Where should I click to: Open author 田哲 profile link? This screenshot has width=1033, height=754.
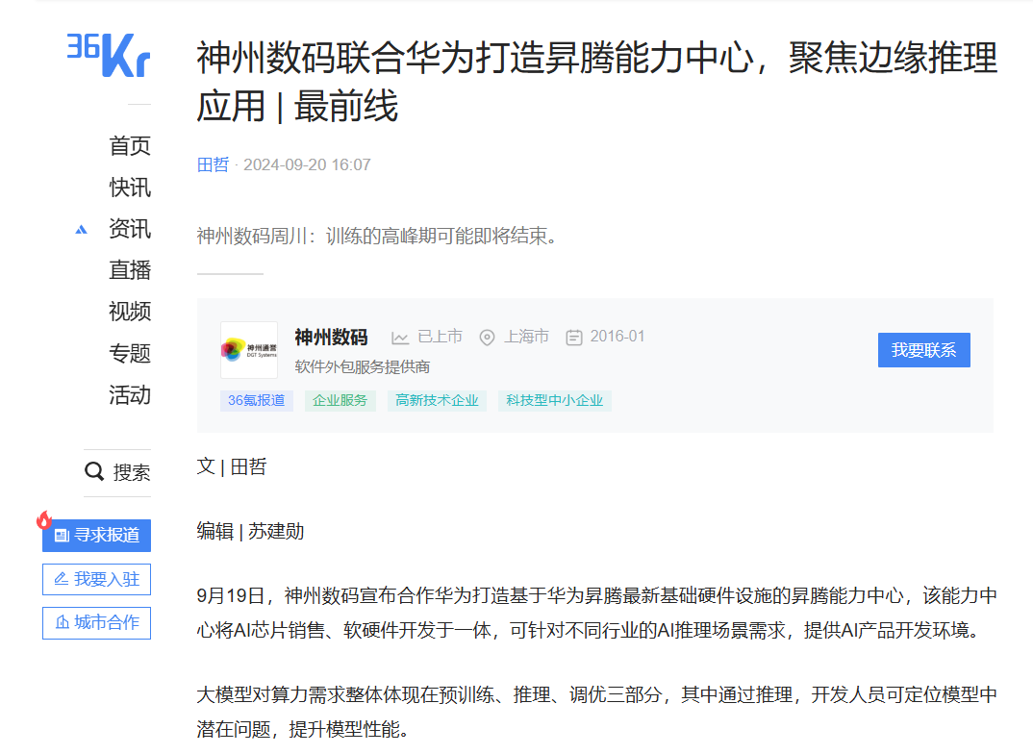click(213, 164)
